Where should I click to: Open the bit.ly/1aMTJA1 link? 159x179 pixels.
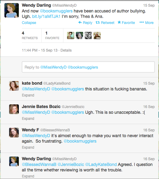pos(46,16)
